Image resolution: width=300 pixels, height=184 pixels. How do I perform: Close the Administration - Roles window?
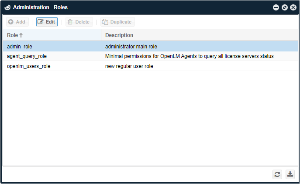pos(293,7)
